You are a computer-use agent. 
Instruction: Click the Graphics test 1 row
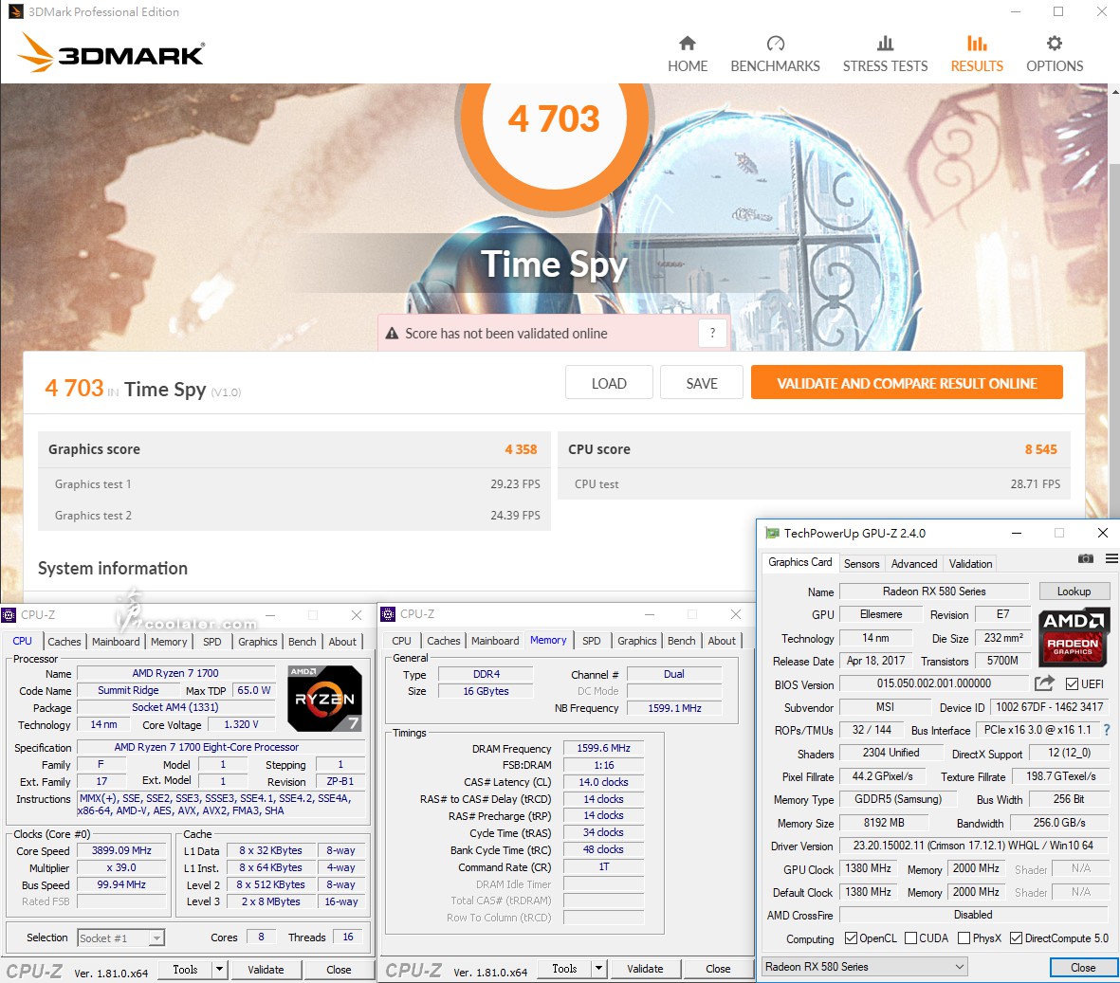[x=294, y=484]
